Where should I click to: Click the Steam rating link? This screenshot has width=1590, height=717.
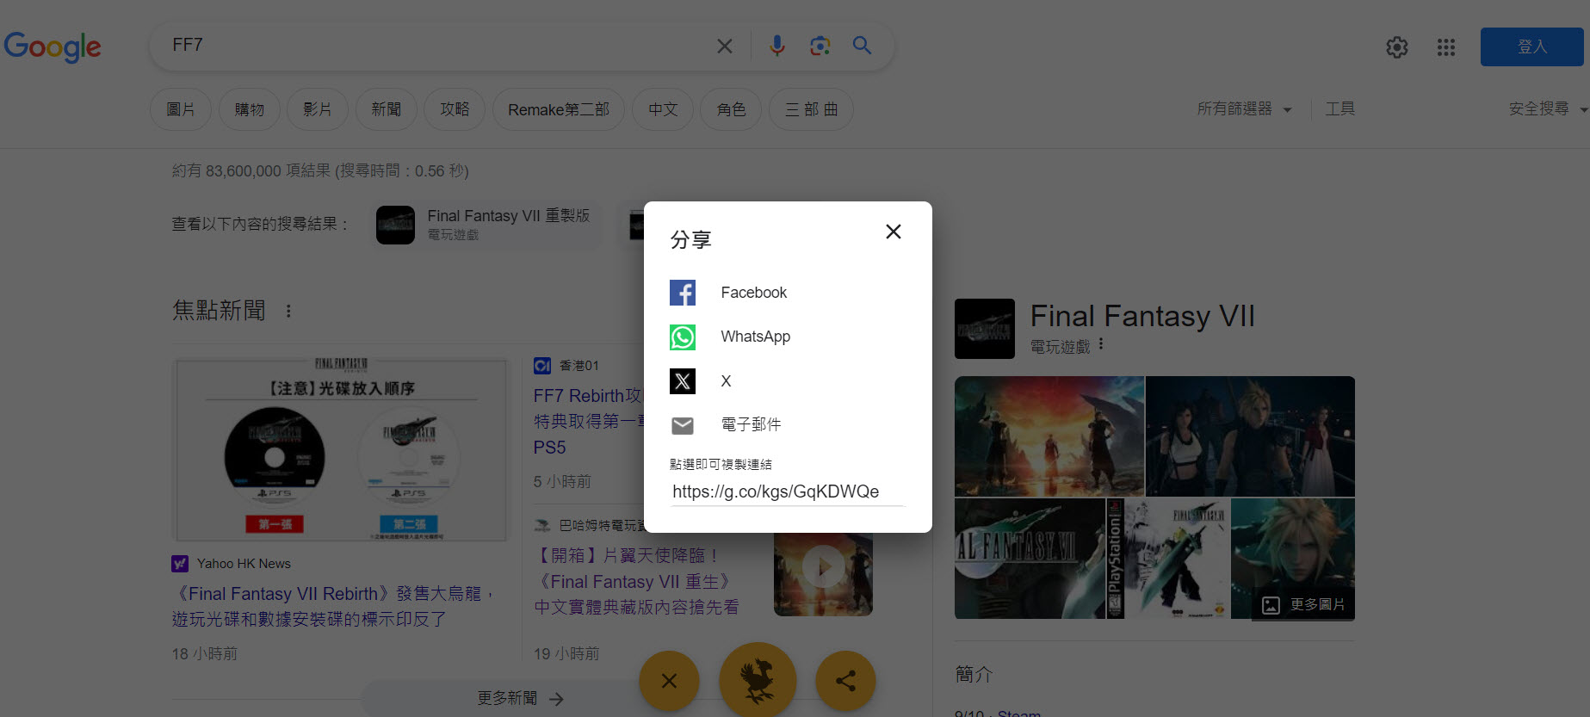tap(1019, 713)
